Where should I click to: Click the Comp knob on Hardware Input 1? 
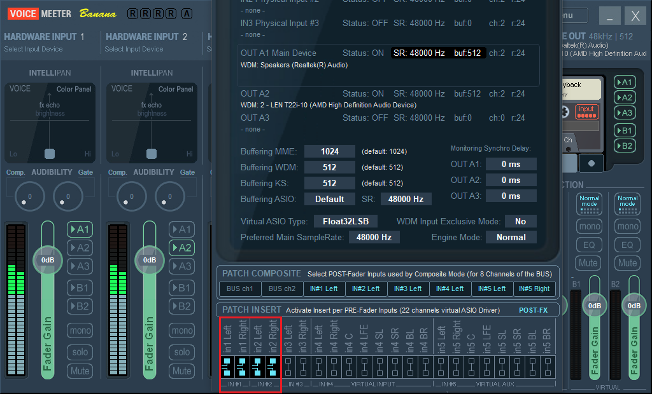[29, 196]
